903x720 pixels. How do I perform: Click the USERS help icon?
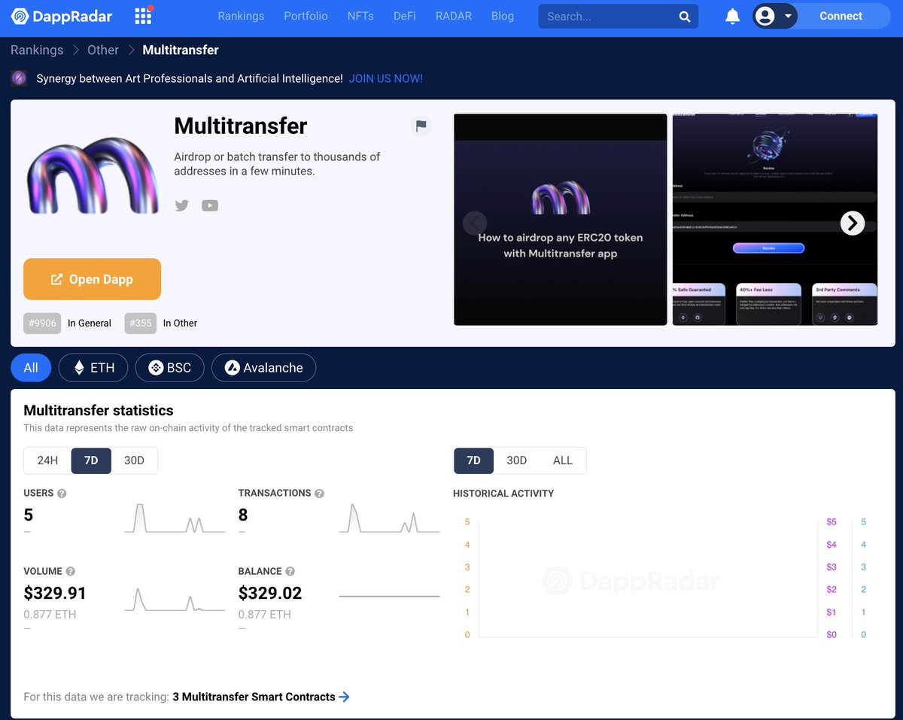(62, 494)
